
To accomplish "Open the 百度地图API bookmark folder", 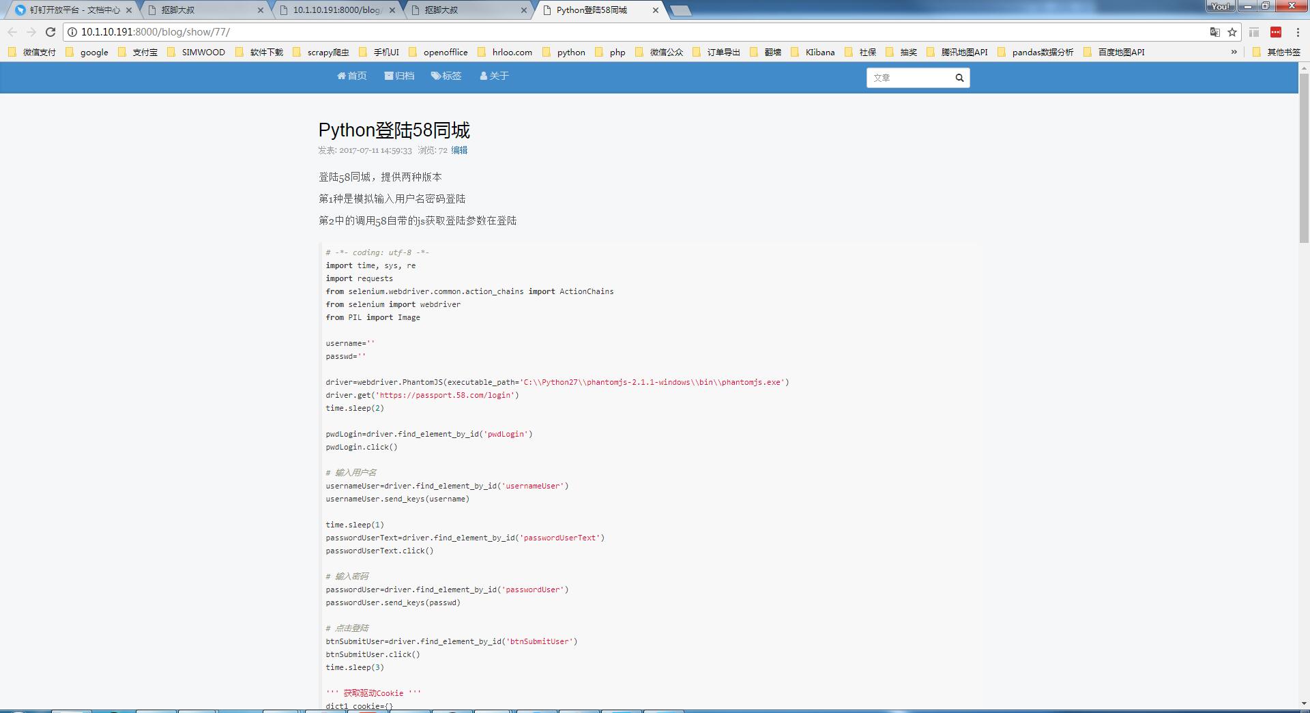I will point(1114,52).
